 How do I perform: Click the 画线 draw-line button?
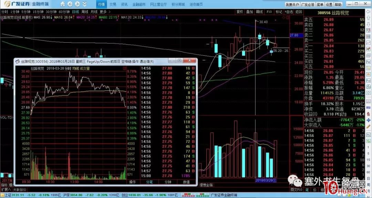click(259, 12)
